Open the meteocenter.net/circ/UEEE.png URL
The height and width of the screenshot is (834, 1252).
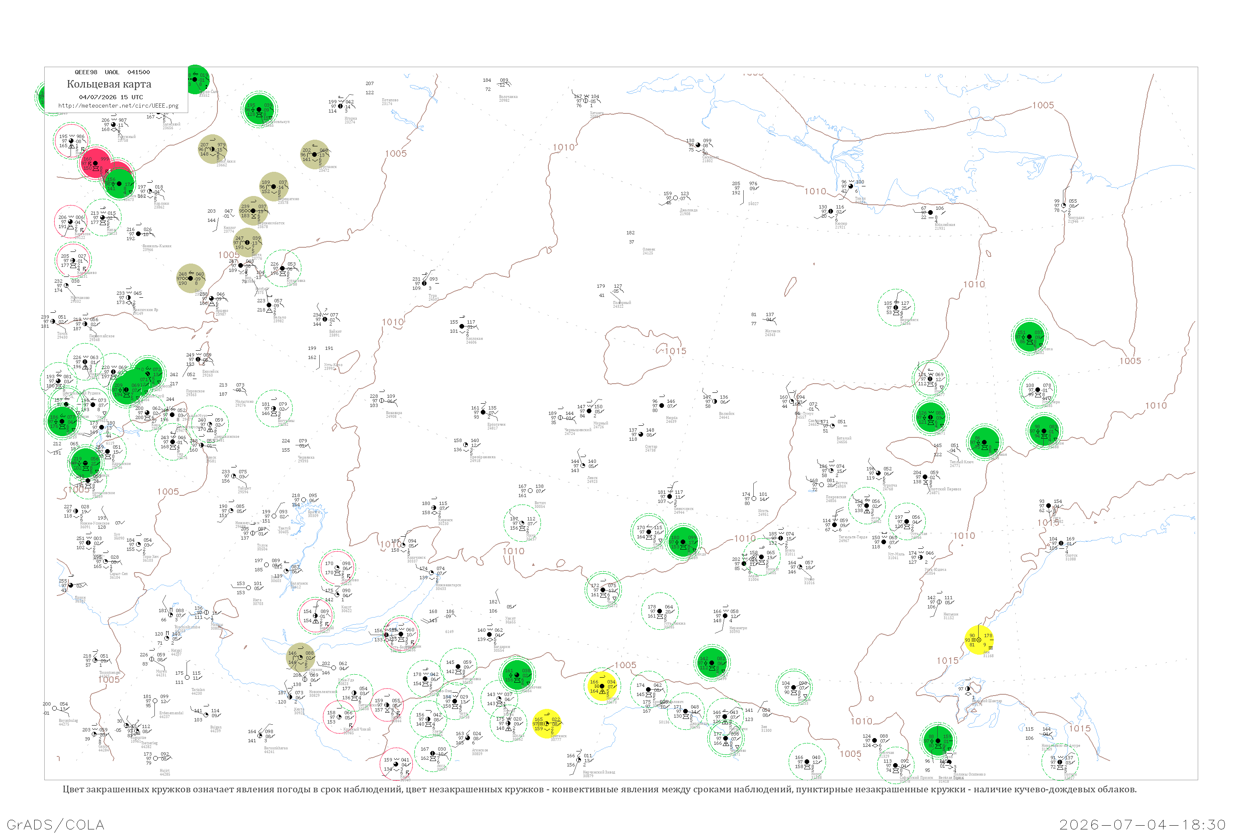coord(118,106)
